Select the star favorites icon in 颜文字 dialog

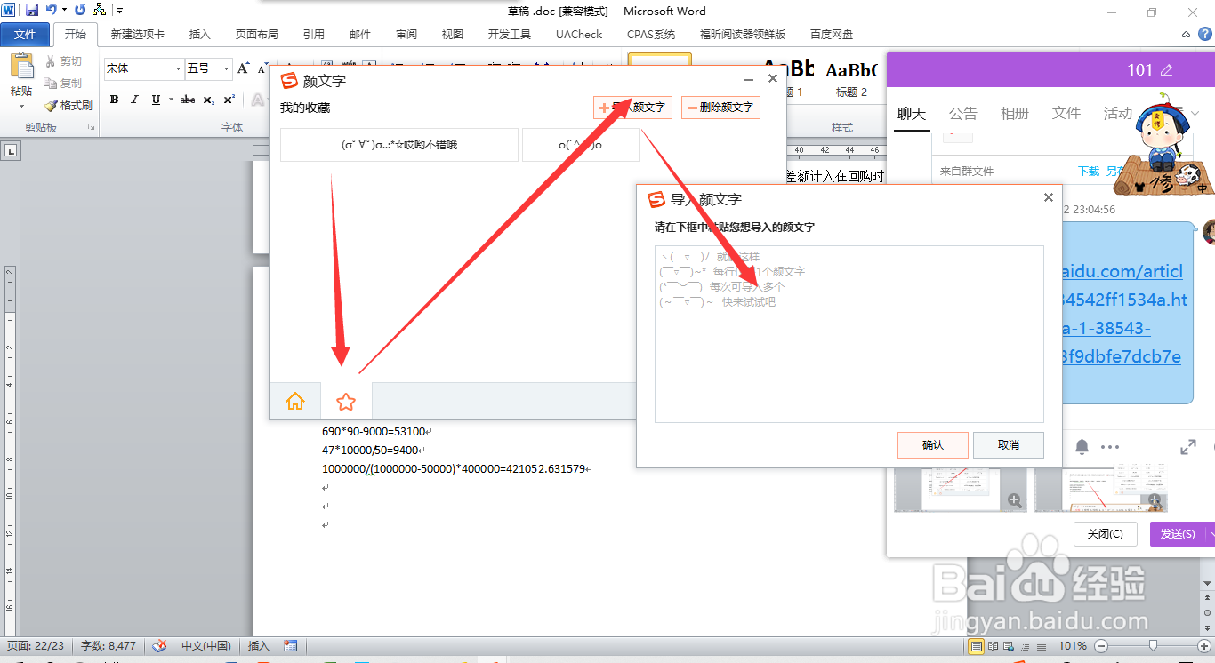pos(344,401)
